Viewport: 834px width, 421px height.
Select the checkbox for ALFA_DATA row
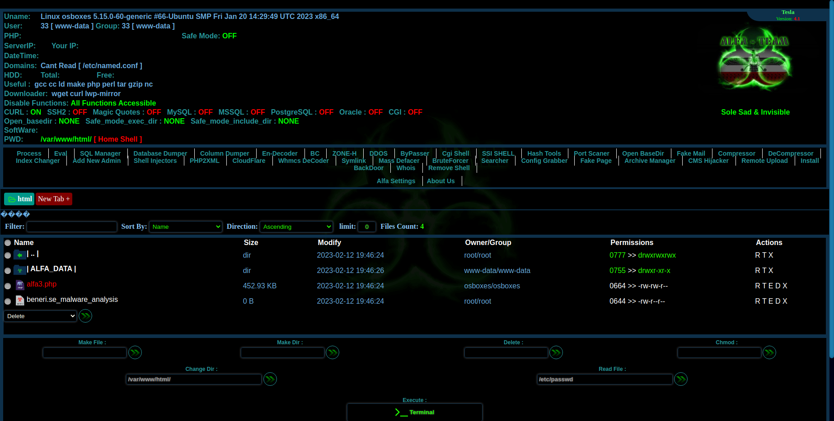pyautogui.click(x=8, y=271)
